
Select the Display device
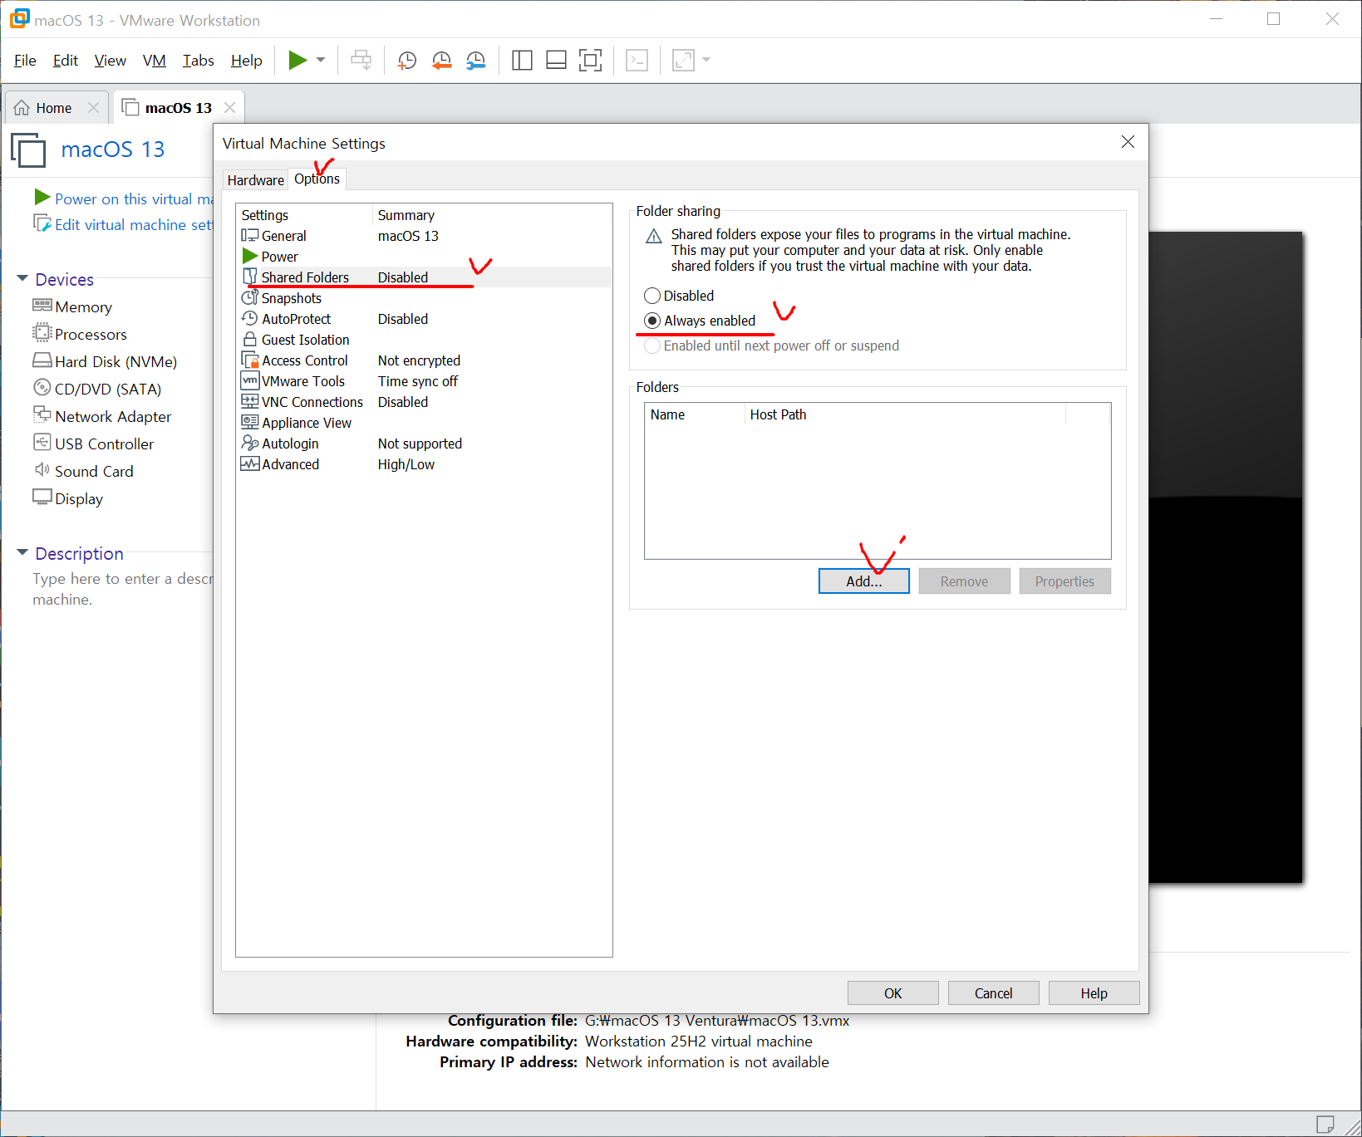(x=68, y=498)
